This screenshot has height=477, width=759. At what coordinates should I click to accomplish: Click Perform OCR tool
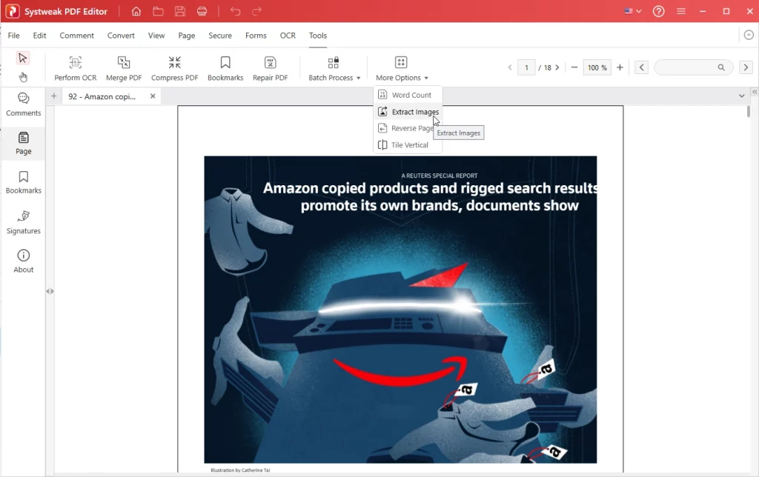pos(75,68)
